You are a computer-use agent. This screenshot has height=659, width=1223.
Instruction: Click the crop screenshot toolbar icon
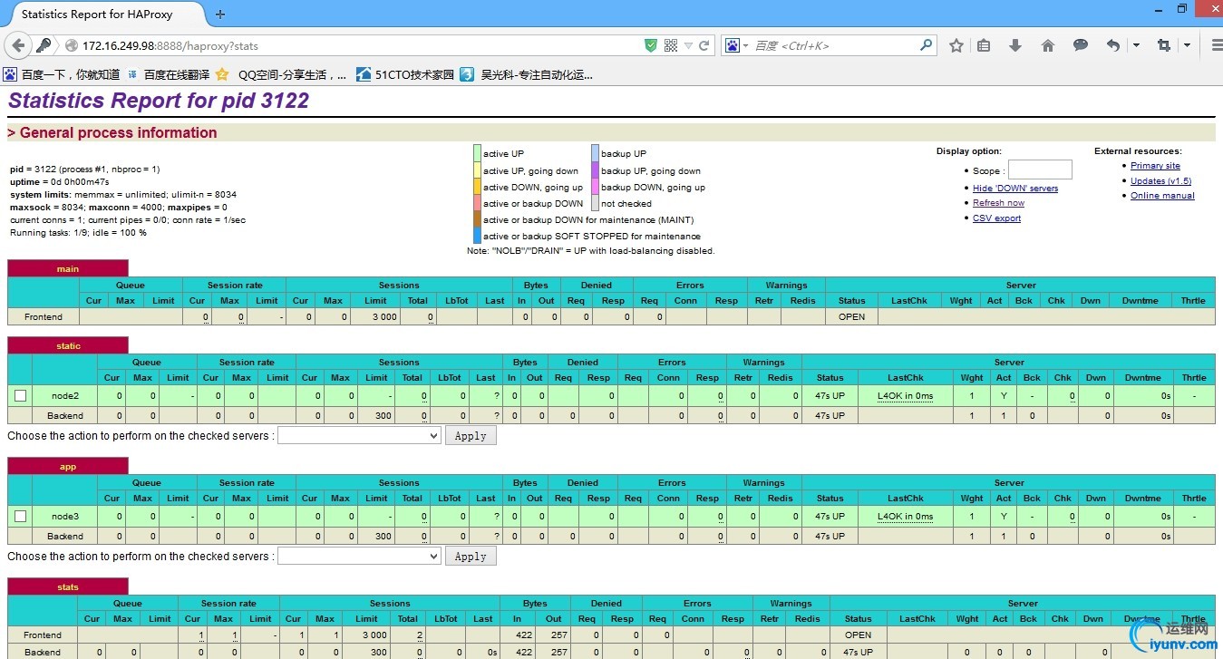point(1164,45)
